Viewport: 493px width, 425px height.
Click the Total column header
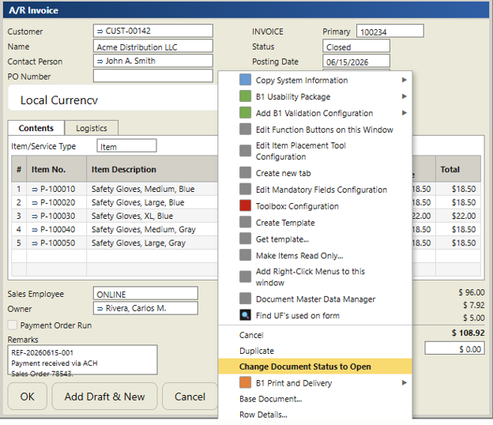tap(458, 169)
